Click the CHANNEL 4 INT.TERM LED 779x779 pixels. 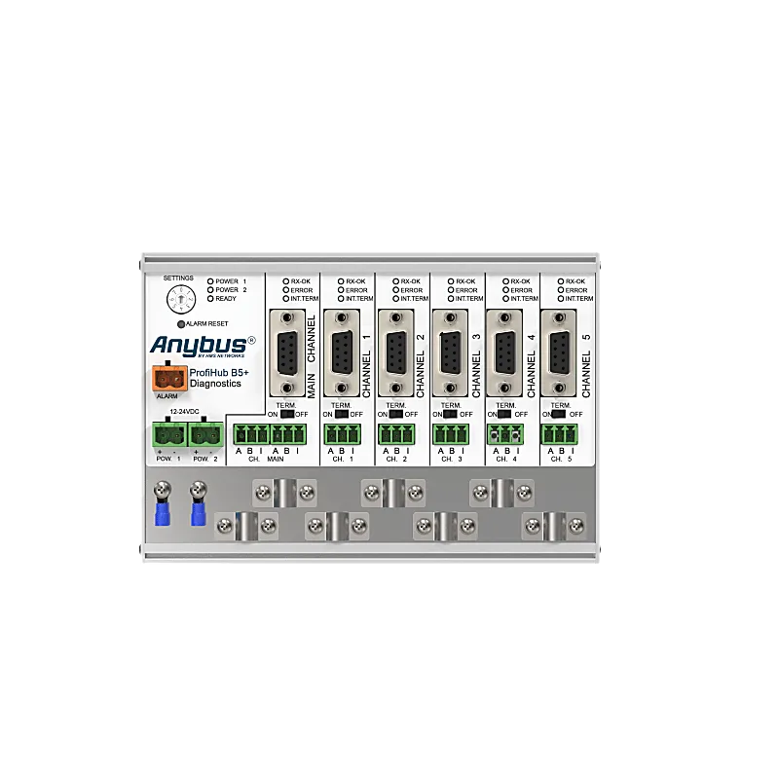click(x=505, y=299)
